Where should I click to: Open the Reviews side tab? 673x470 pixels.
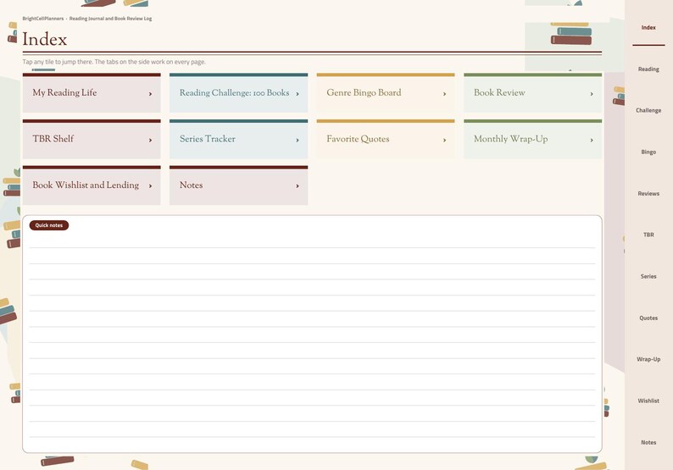point(648,193)
